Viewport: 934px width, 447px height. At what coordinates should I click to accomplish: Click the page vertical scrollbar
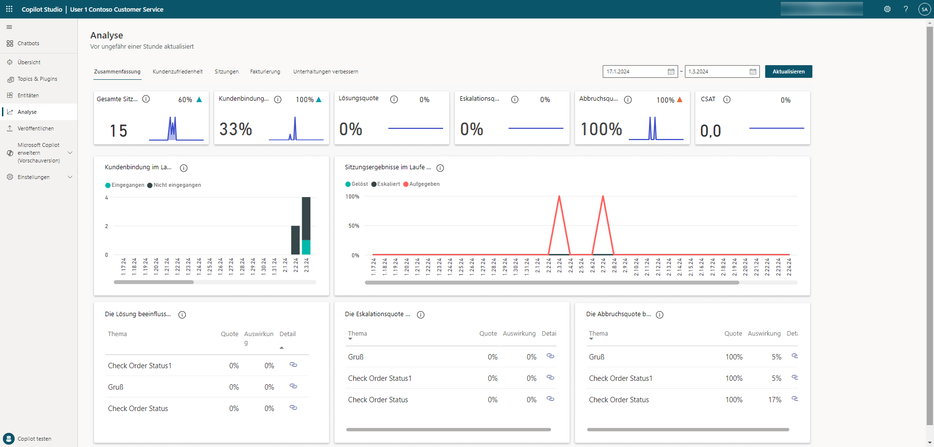[x=930, y=226]
